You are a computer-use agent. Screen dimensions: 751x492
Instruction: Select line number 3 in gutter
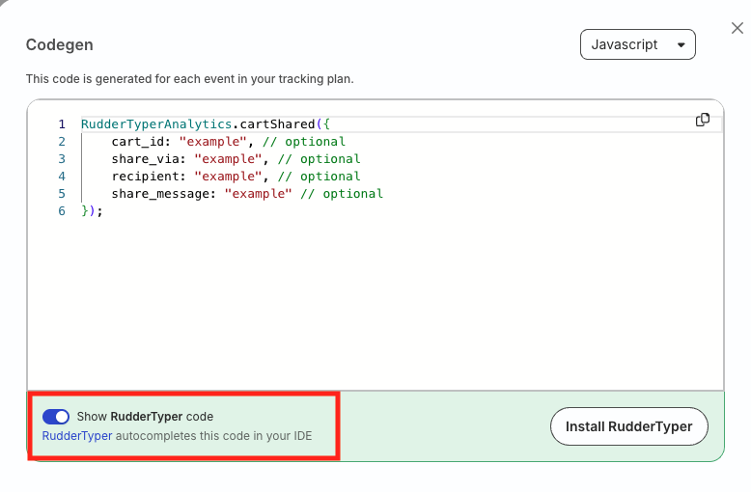click(62, 159)
